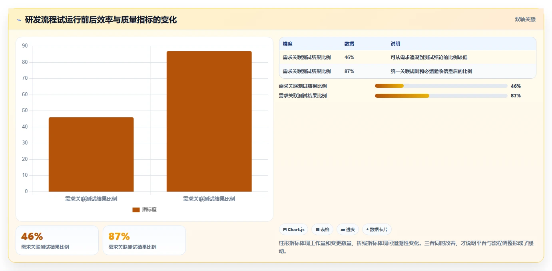Image resolution: width=552 pixels, height=271 pixels.
Task: Open the 87% summary card
Action: click(x=144, y=240)
